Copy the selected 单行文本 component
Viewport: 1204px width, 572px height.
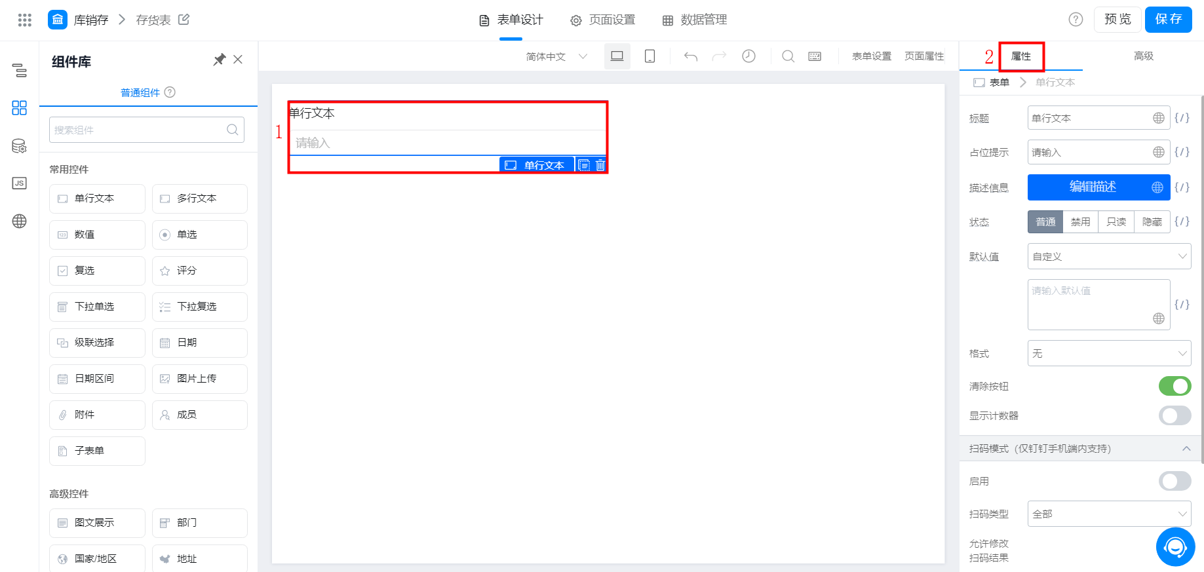[584, 165]
